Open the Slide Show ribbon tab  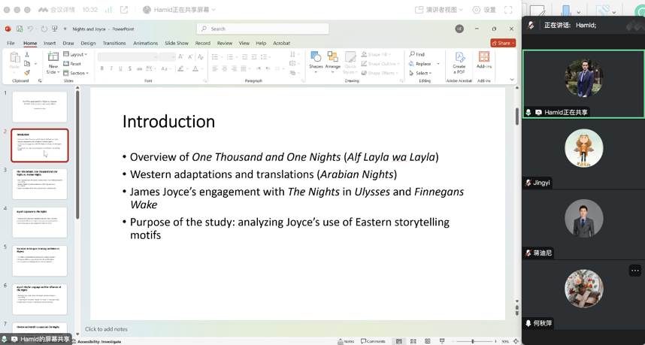(x=177, y=43)
